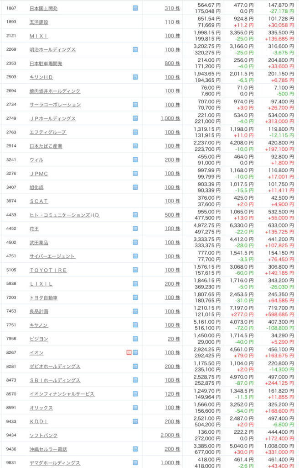Click the blue icon in the トヨタ自動車 row
The width and height of the screenshot is (299, 468).
[x=135, y=298]
